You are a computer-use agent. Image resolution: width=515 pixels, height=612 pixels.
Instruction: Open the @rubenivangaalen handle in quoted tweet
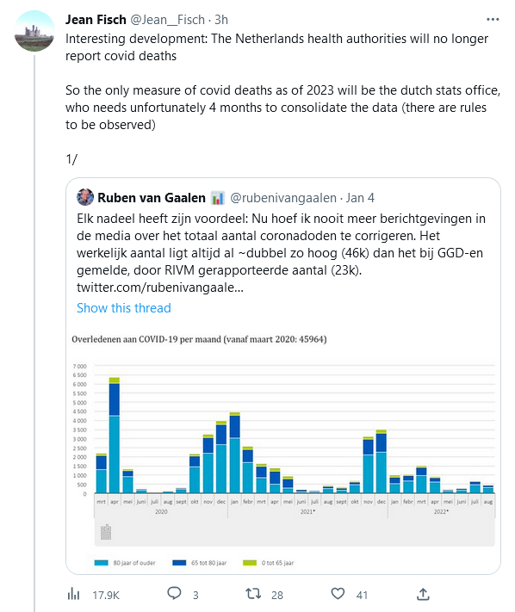coord(283,198)
